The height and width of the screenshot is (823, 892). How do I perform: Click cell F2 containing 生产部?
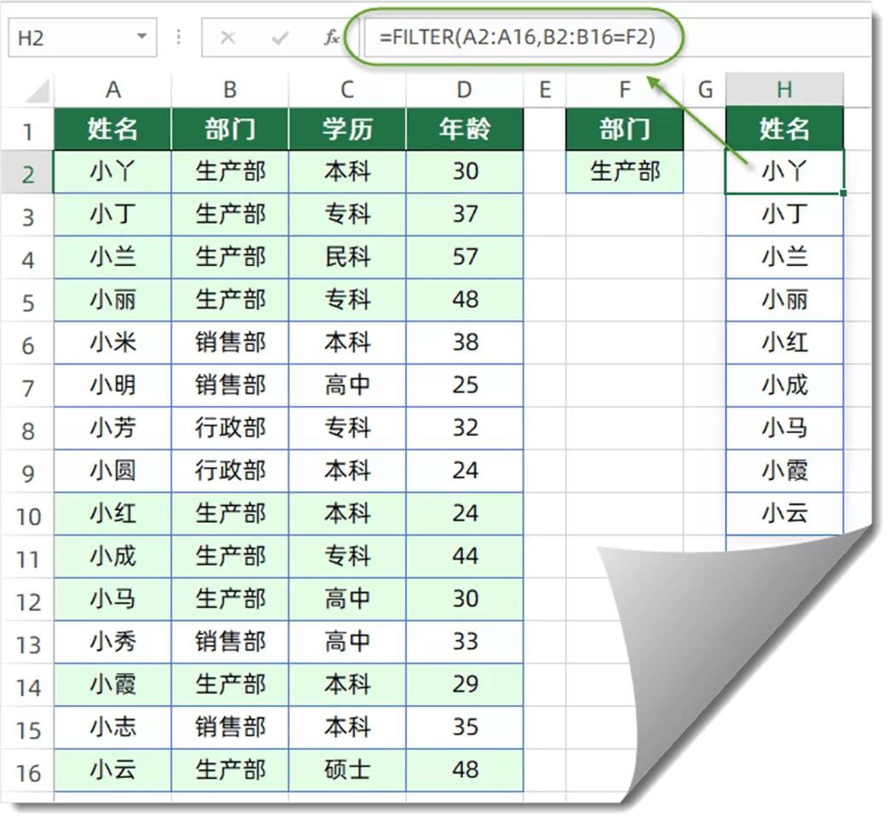point(624,171)
